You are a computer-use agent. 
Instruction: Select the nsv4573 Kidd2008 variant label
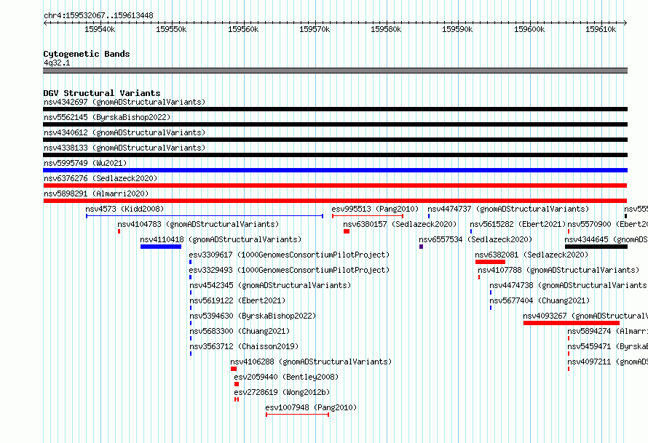(125, 209)
